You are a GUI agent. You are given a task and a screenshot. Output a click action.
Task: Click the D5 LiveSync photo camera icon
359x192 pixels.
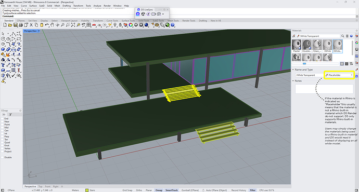(159, 14)
